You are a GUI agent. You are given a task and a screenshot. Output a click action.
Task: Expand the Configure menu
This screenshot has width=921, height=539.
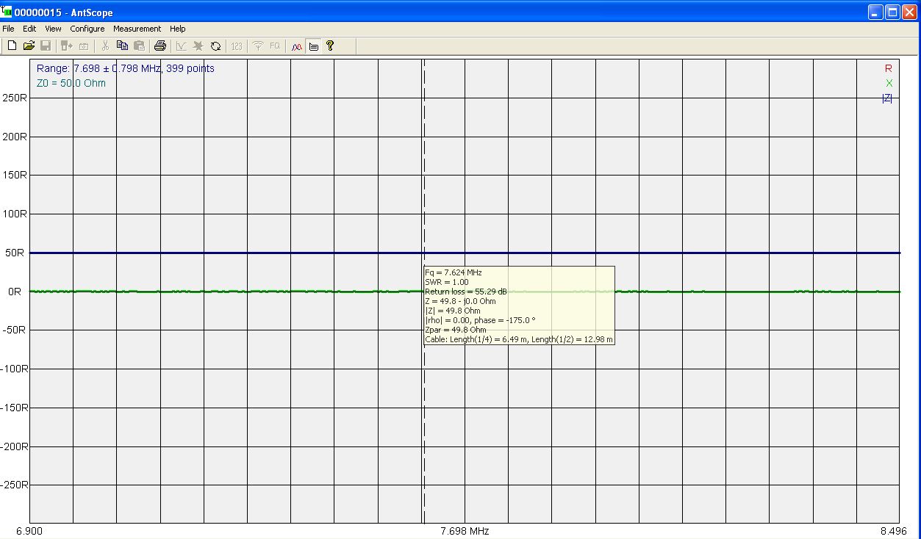point(87,29)
